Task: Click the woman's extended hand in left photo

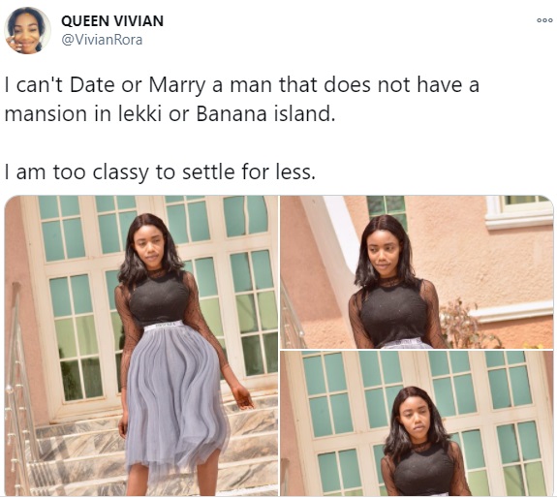Action: click(243, 396)
